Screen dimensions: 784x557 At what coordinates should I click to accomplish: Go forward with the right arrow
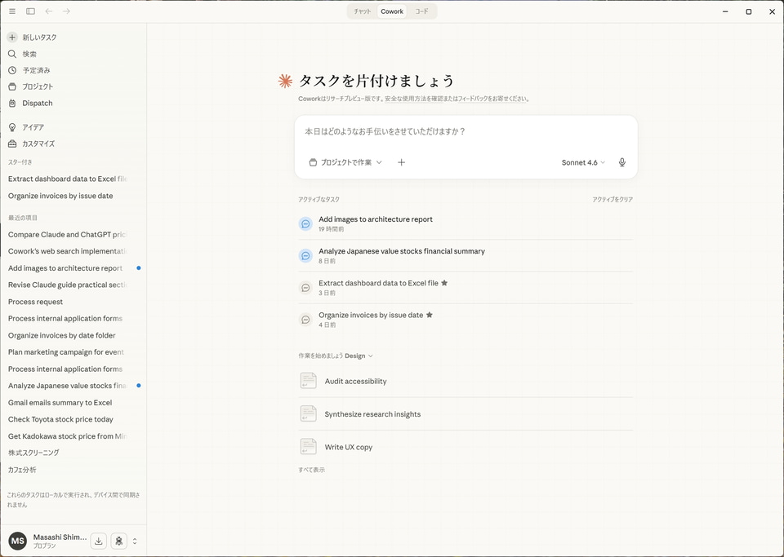66,11
